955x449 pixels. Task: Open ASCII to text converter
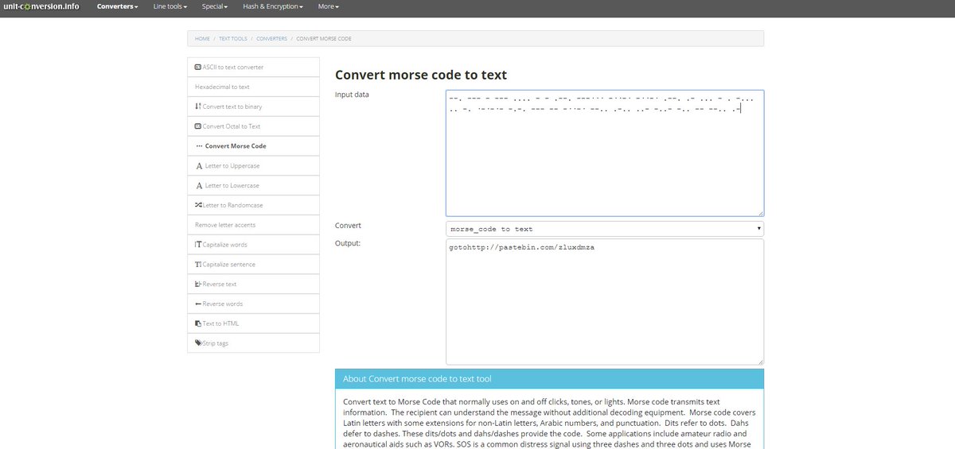pyautogui.click(x=253, y=68)
